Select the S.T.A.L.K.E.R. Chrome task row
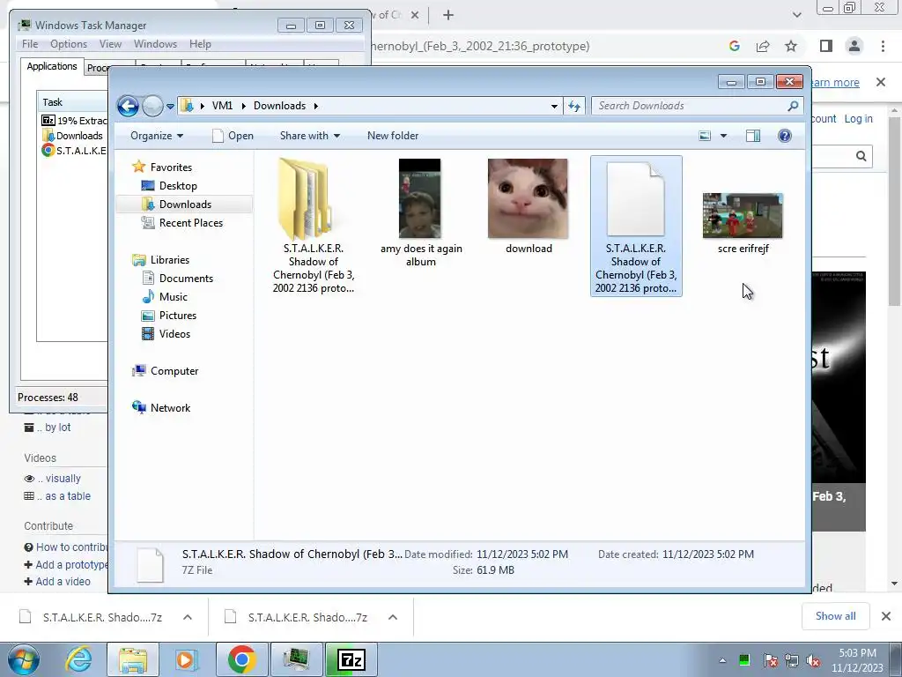The image size is (902, 677). [x=74, y=150]
